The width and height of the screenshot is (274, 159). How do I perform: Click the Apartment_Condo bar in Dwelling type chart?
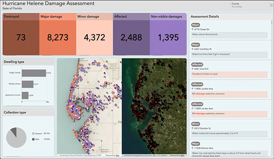coord(25,96)
